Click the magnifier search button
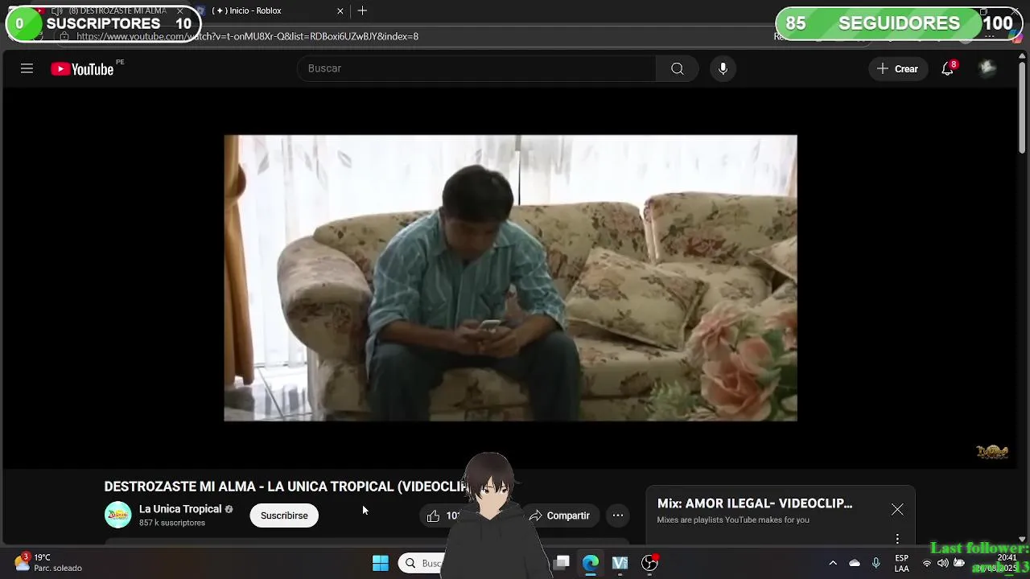Viewport: 1030px width, 579px height. pos(678,68)
